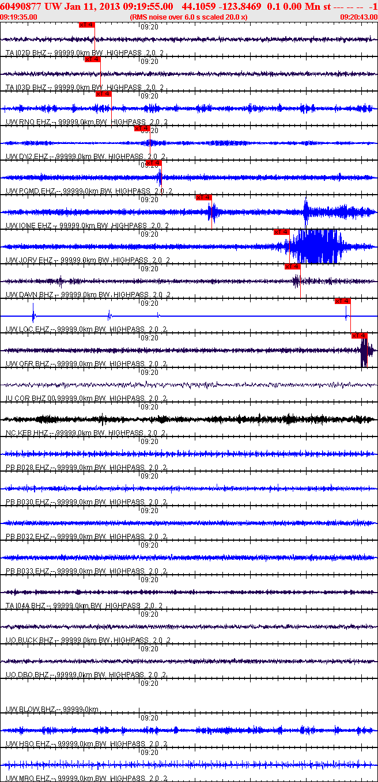The height and width of the screenshot is (782, 378).
Task: Click the 'UO BUCK BHZ' station label
Action: pos(30,640)
